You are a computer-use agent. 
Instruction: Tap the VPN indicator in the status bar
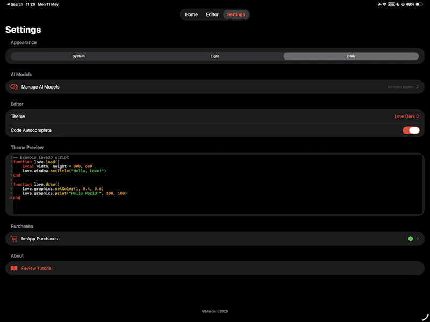[x=391, y=4]
